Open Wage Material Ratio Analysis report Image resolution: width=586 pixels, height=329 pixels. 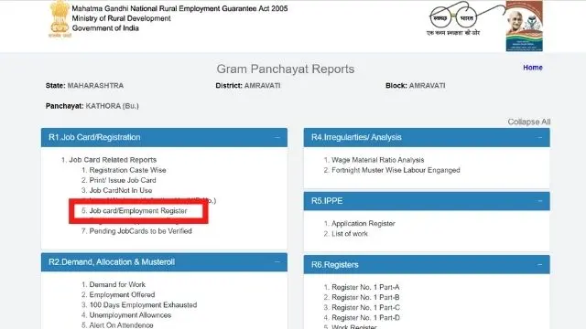378,160
